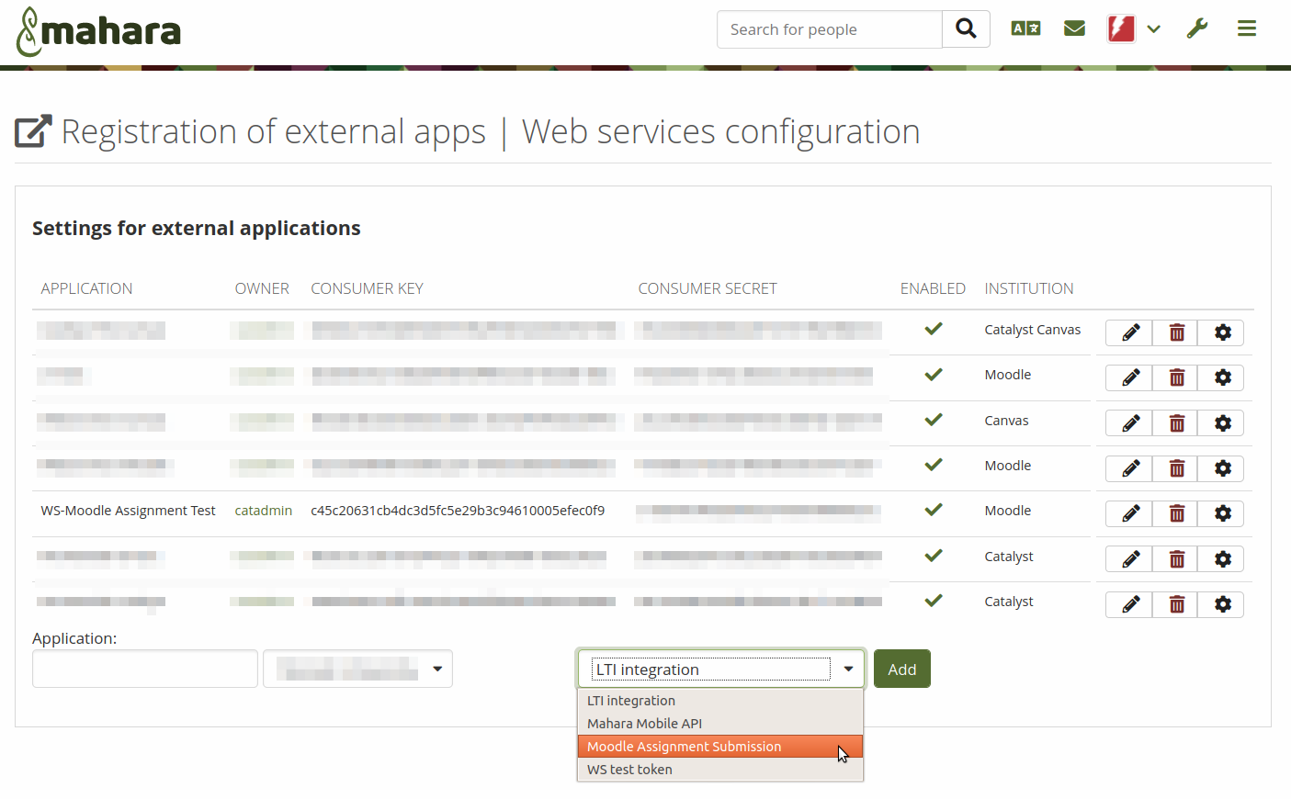Delete the WS-Moodle Assignment Test application
The height and width of the screenshot is (799, 1291).
point(1176,513)
